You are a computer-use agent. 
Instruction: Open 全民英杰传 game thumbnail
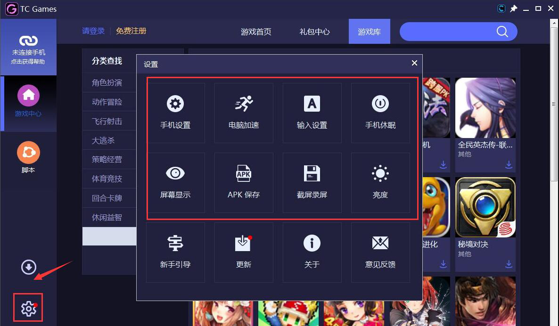click(485, 108)
